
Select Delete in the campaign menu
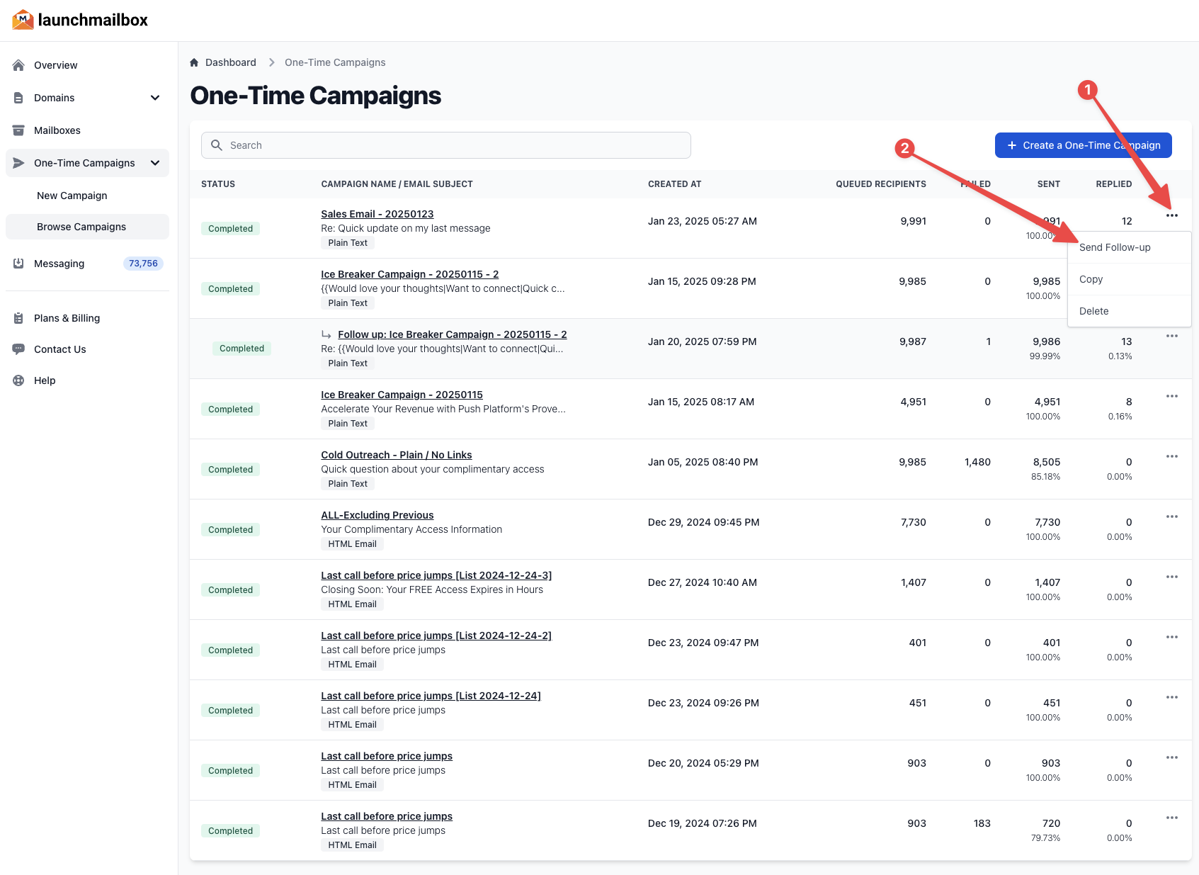(x=1093, y=311)
